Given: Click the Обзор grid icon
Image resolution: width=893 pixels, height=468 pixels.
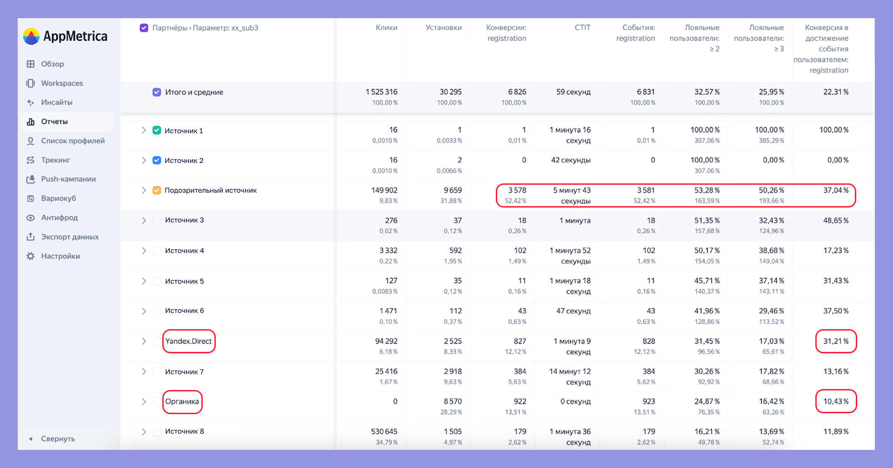Looking at the screenshot, I should tap(31, 64).
